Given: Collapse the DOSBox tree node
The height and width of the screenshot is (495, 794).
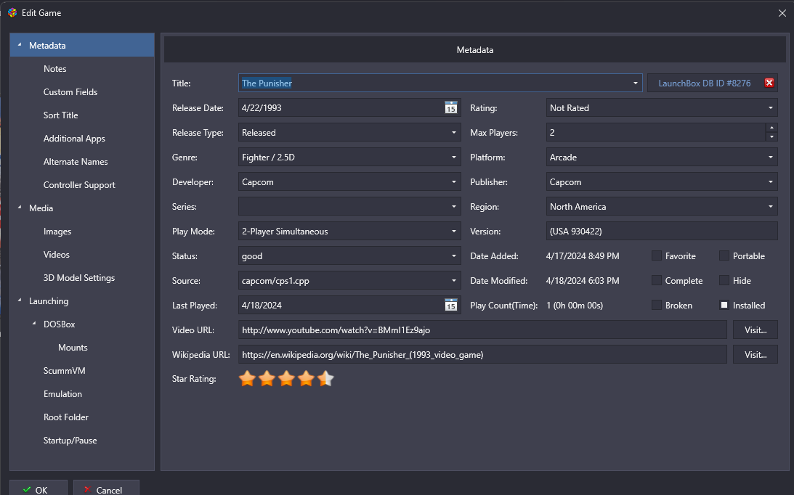Looking at the screenshot, I should (x=34, y=324).
